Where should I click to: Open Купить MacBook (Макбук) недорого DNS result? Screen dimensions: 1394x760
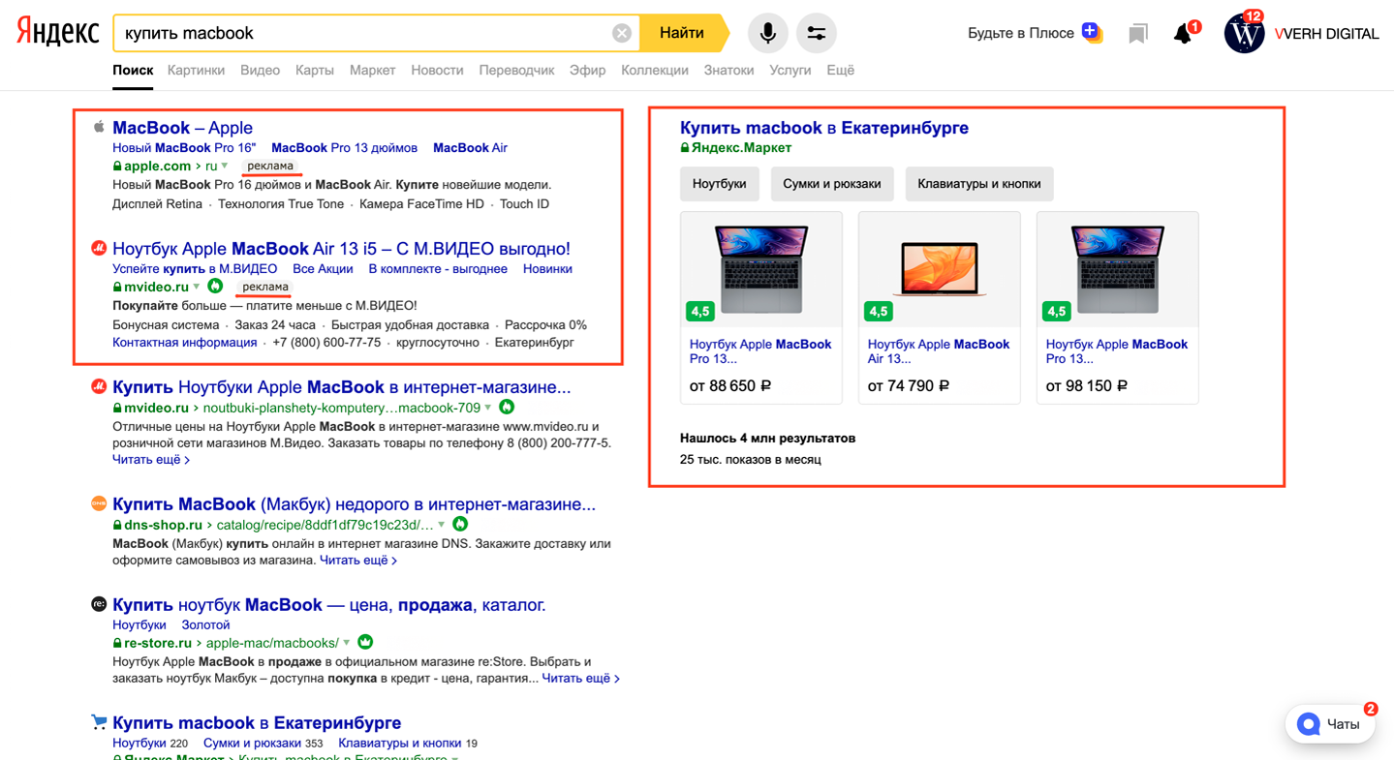(354, 504)
